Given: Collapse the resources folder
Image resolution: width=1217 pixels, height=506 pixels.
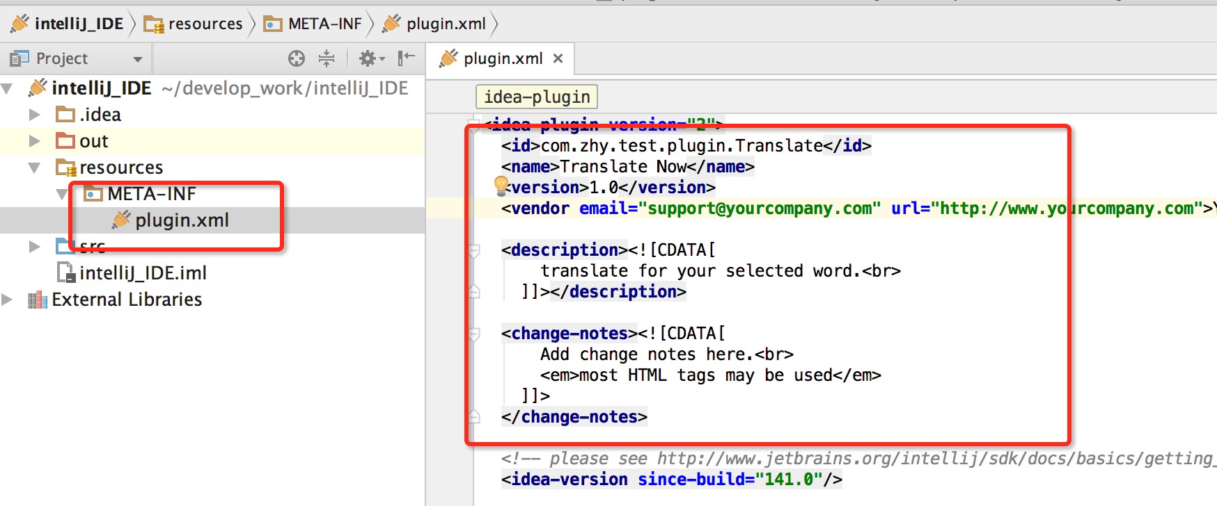Looking at the screenshot, I should click(34, 168).
